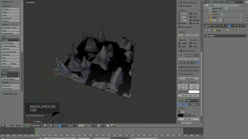
Task: Open the Delete dropdown
Action: 10,73
